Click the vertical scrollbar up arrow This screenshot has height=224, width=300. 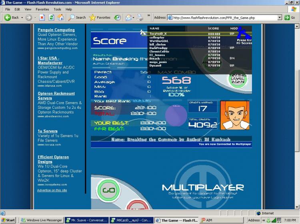point(297,26)
